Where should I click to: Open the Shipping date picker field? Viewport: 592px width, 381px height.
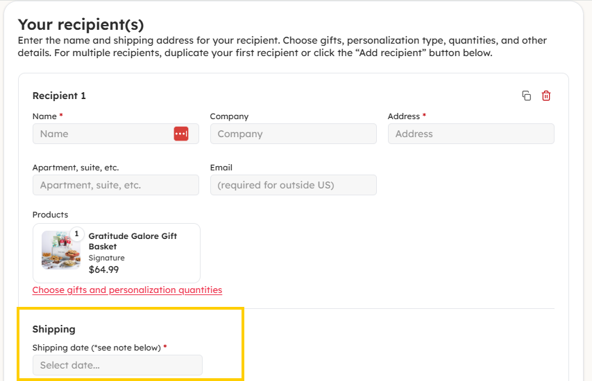click(x=117, y=365)
